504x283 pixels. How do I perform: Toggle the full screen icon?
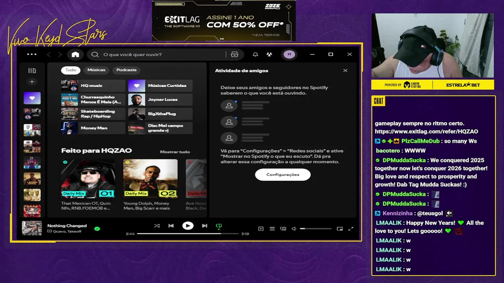click(x=351, y=229)
